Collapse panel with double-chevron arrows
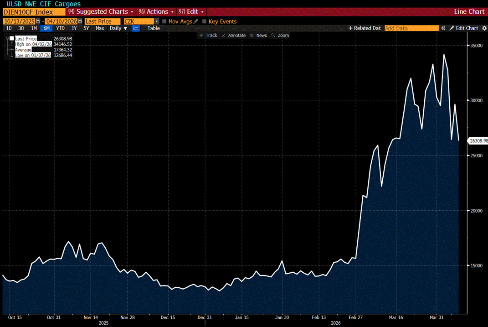Viewport: 488px width, 327px height. tap(442, 28)
